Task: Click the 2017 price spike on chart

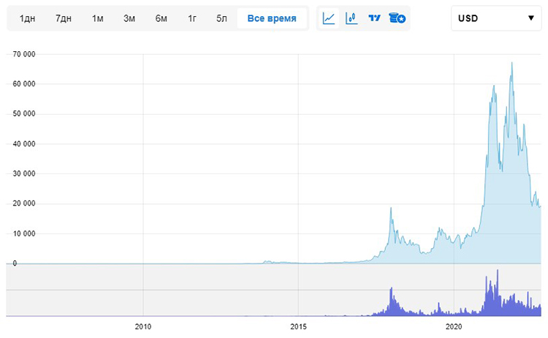Action: click(391, 209)
